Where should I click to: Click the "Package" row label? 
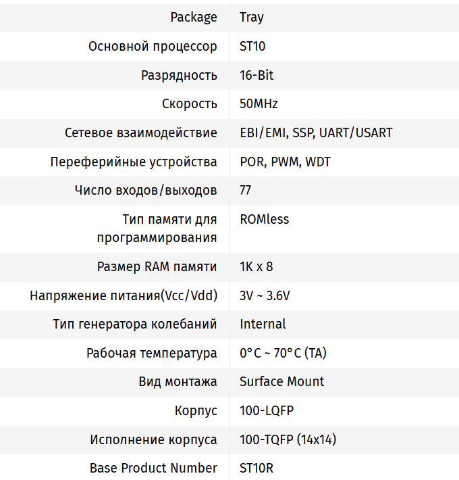coord(194,18)
